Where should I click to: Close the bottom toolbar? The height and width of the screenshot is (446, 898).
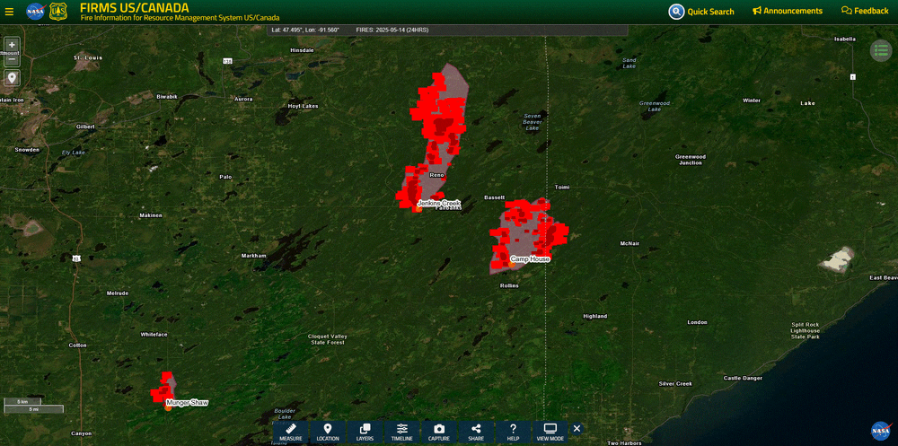pos(577,428)
